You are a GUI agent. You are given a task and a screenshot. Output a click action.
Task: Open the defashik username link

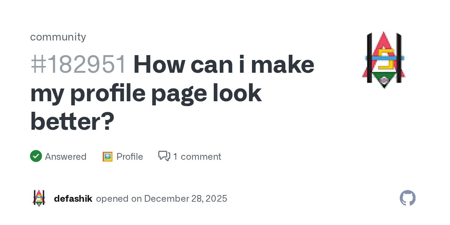pyautogui.click(x=73, y=198)
